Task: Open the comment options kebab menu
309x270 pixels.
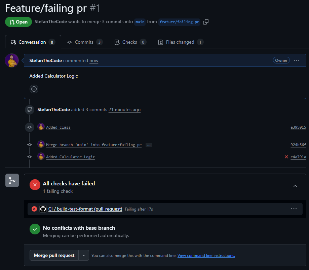Action: 296,60
